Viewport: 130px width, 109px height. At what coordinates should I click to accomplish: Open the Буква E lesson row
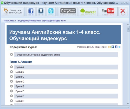coord(66,86)
